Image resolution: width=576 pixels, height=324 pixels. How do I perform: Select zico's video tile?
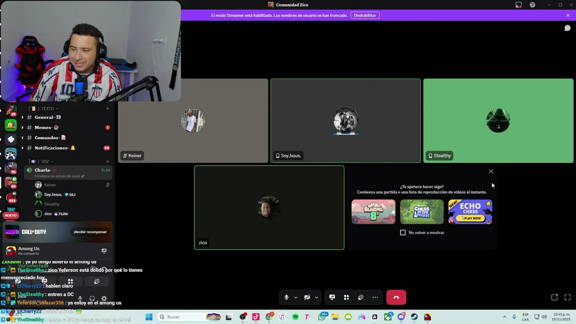tap(269, 207)
